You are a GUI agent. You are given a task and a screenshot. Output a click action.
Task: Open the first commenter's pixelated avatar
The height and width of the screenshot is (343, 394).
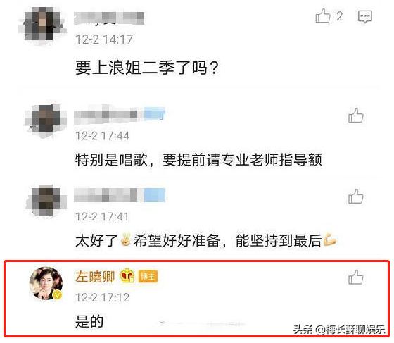[43, 24]
